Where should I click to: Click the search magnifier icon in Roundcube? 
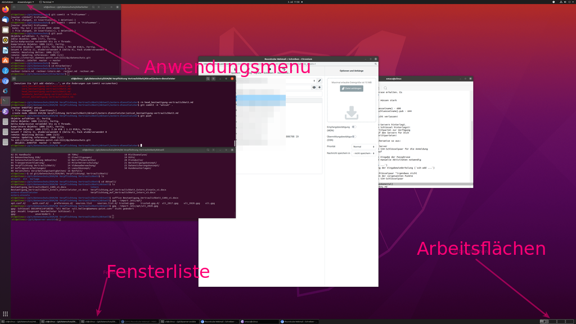click(376, 64)
